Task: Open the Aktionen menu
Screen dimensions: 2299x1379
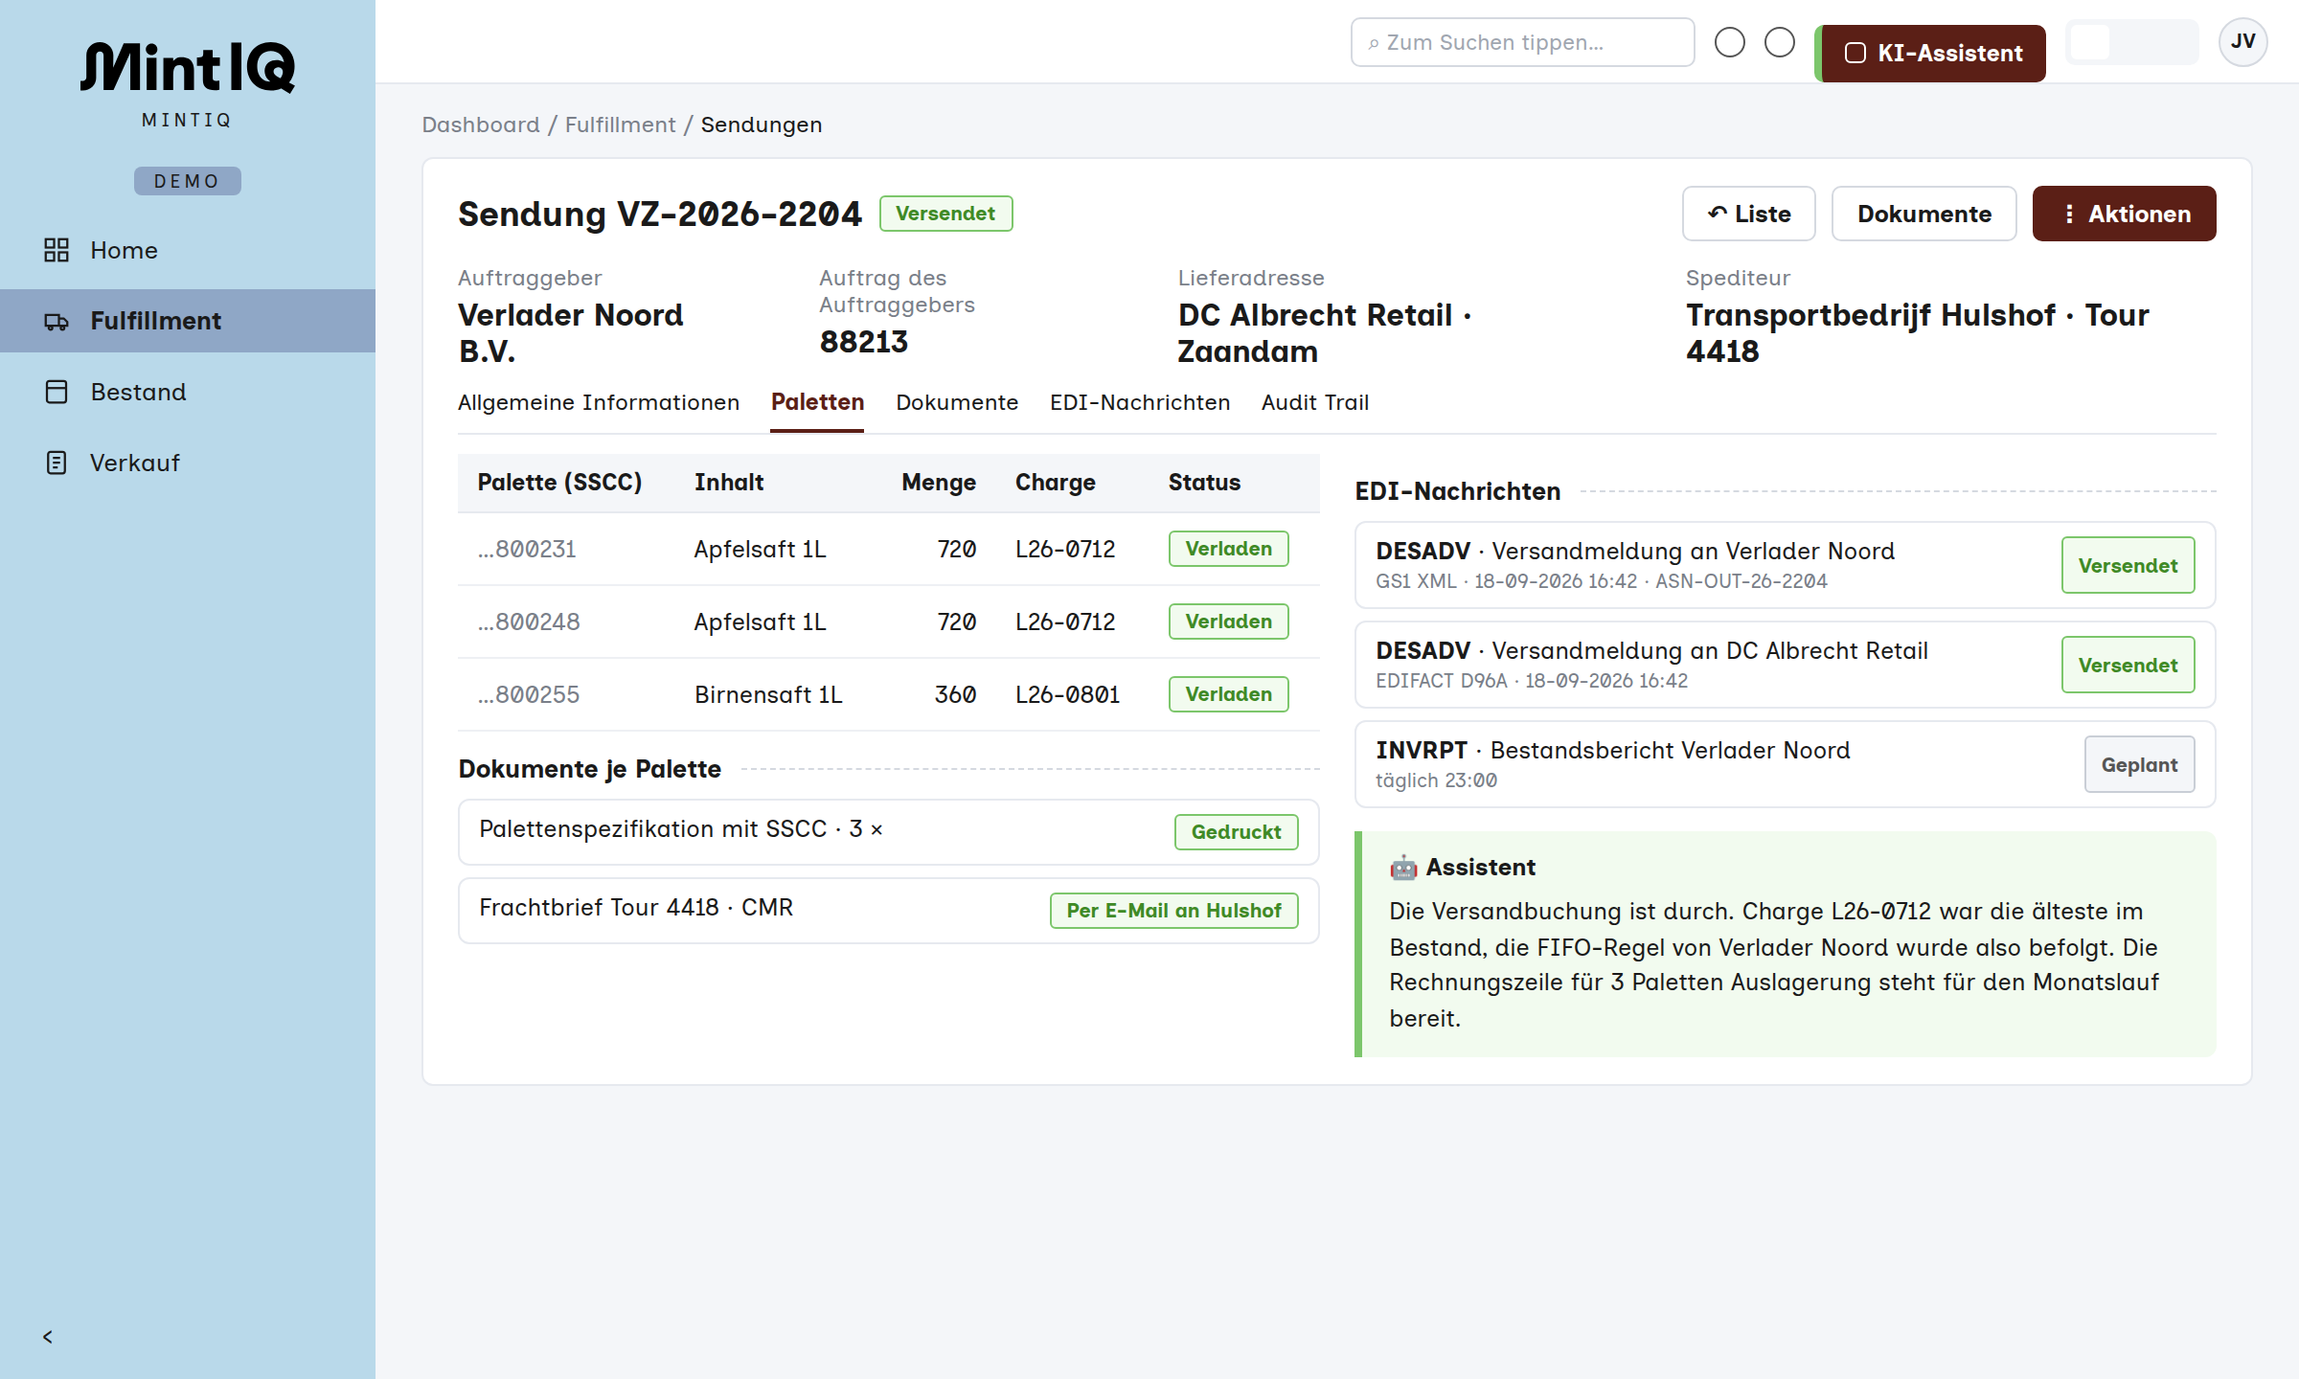Action: tap(2125, 214)
